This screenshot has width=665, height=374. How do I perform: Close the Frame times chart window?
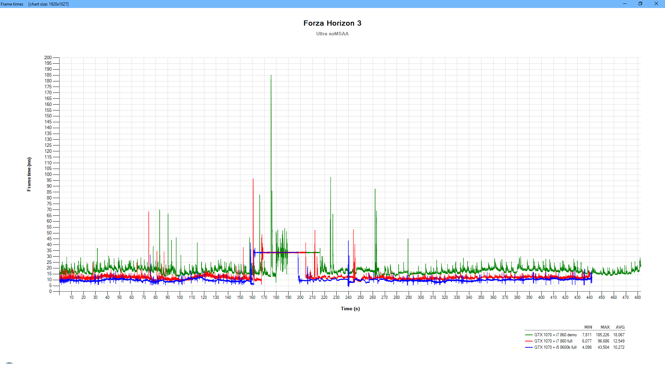click(x=656, y=4)
